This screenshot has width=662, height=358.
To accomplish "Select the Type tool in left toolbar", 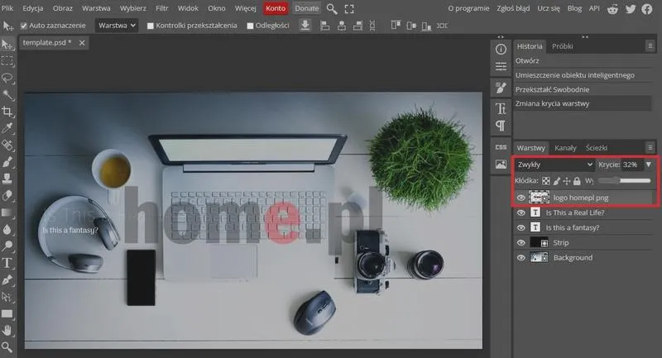I will pyautogui.click(x=7, y=263).
